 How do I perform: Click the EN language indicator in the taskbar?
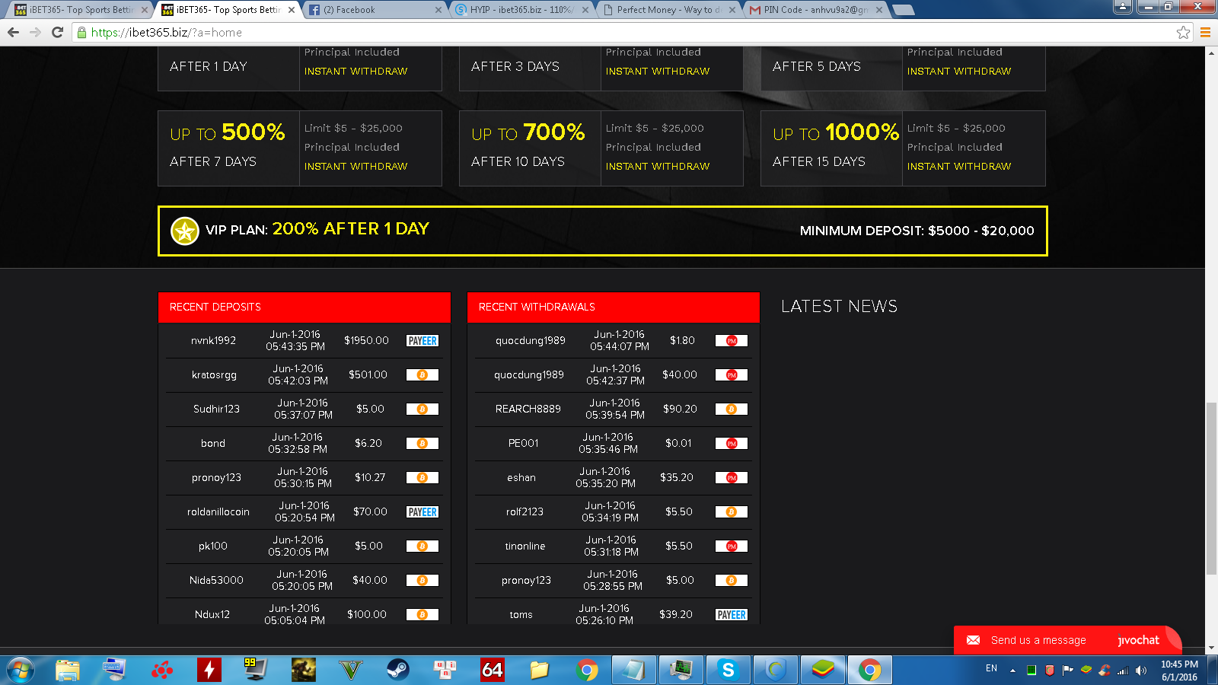click(991, 668)
